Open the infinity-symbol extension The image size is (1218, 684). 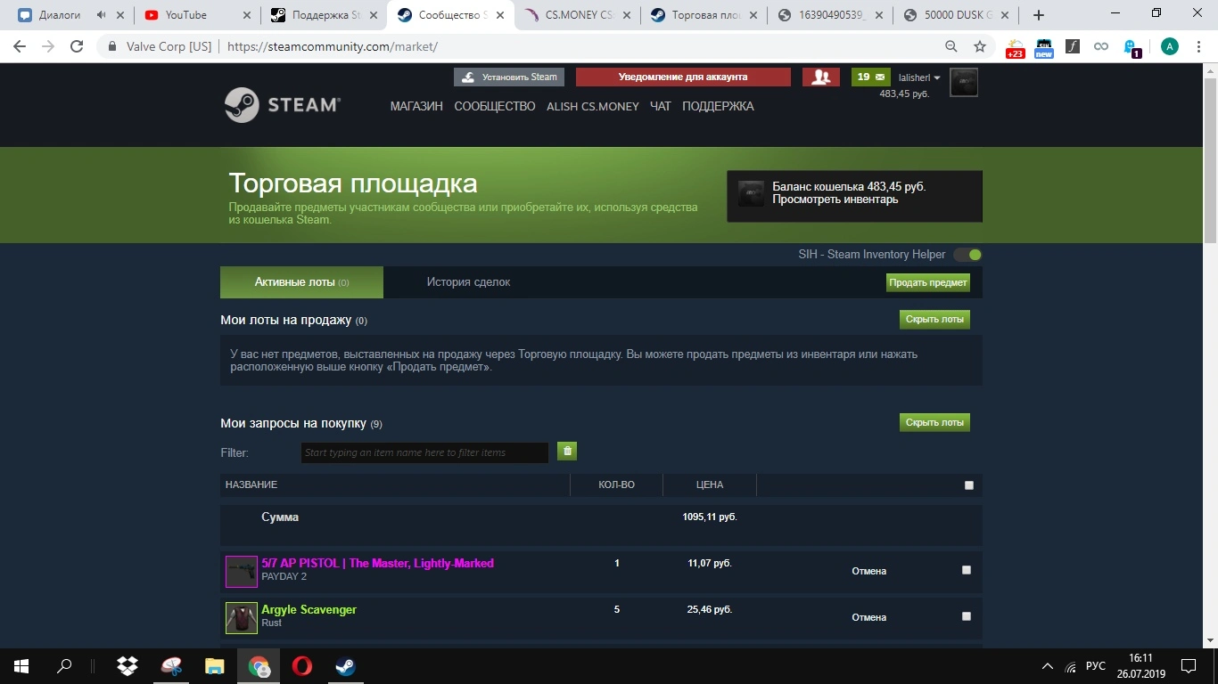point(1101,46)
